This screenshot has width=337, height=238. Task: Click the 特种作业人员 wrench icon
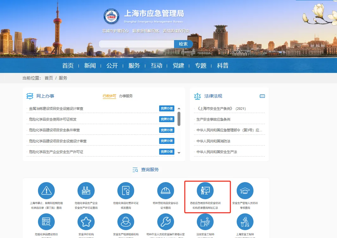click(x=165, y=222)
